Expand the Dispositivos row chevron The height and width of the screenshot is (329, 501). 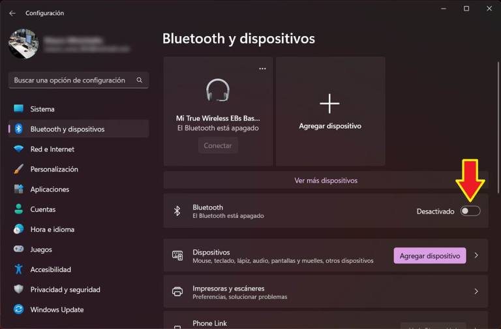(476, 256)
